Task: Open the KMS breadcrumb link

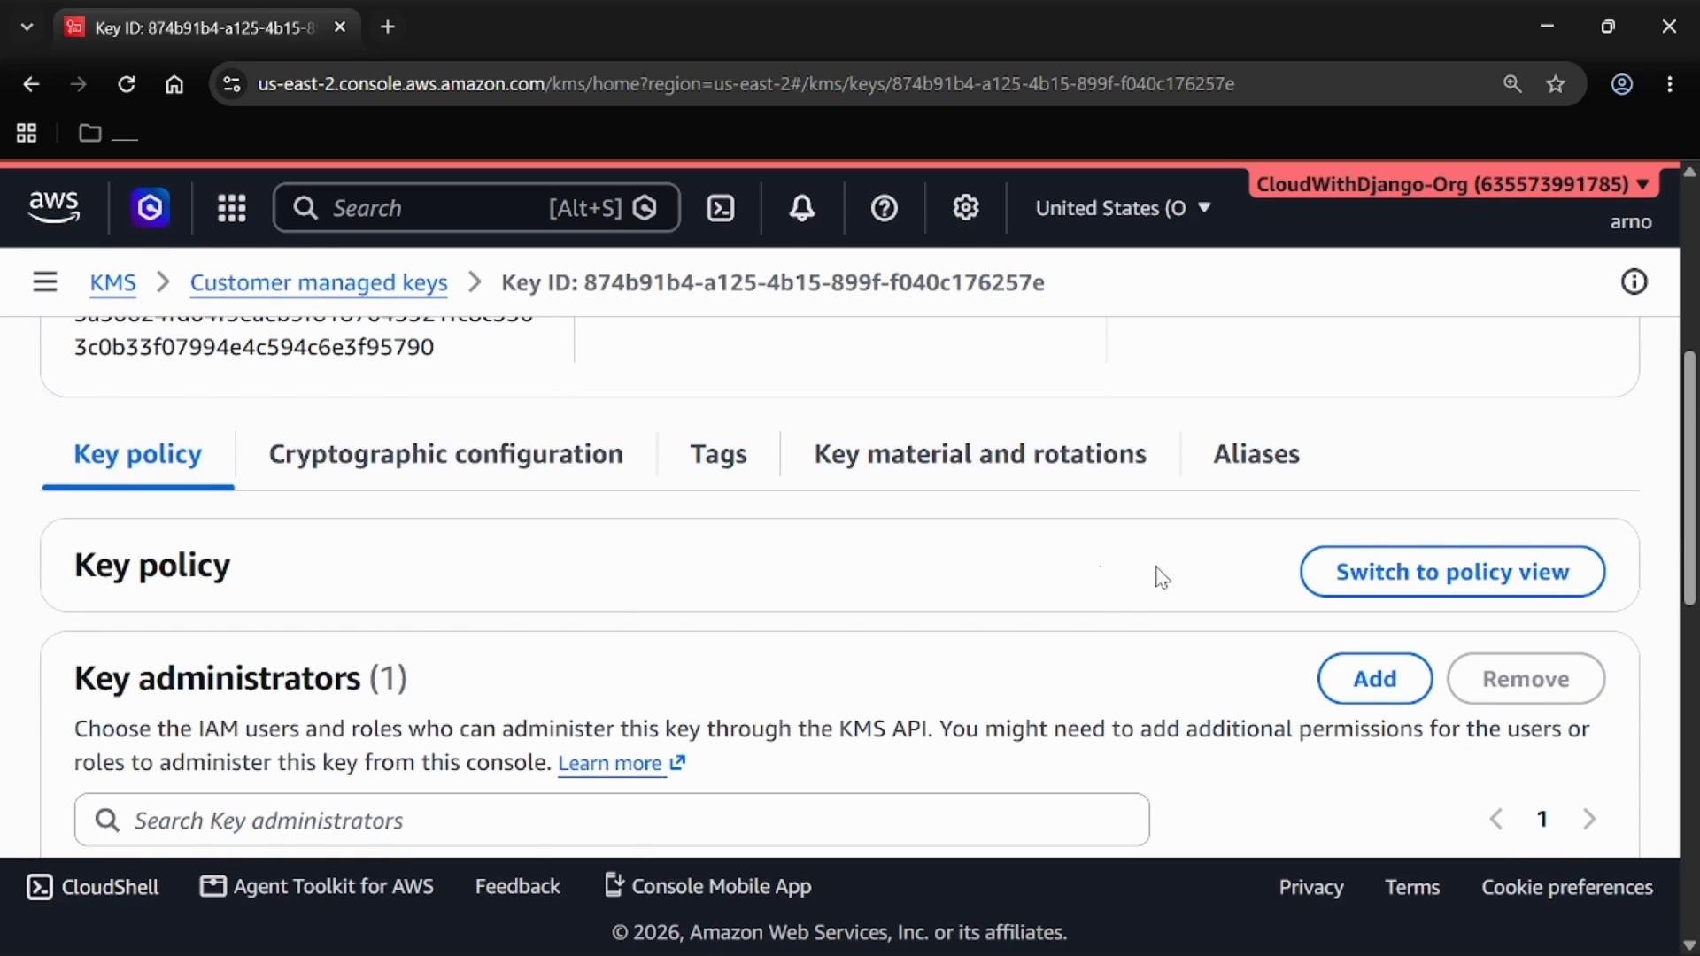Action: point(112,282)
